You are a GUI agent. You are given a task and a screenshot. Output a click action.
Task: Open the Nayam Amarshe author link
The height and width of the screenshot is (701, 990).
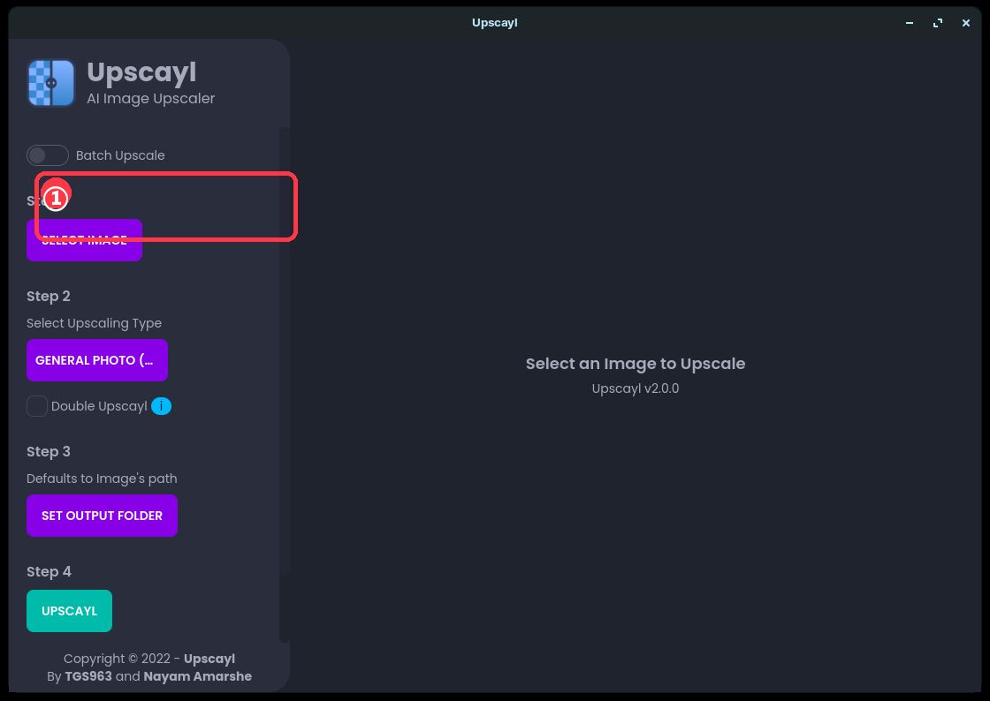(x=198, y=676)
